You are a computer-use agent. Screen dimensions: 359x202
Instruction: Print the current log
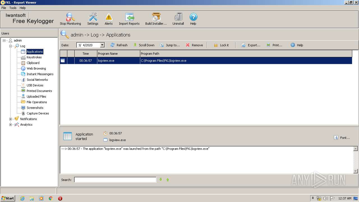(x=274, y=45)
